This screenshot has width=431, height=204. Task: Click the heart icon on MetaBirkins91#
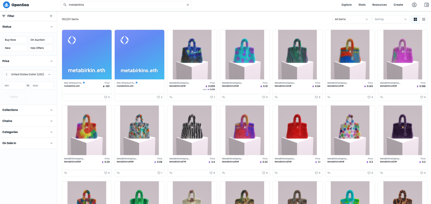tap(369, 97)
